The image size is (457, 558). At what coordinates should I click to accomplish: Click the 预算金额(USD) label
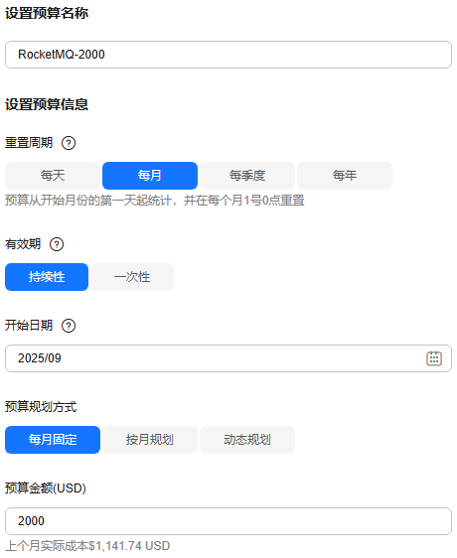pyautogui.click(x=46, y=488)
